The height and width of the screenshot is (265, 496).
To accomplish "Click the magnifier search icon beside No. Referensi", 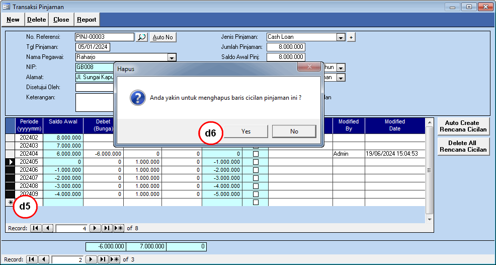I will 142,37.
